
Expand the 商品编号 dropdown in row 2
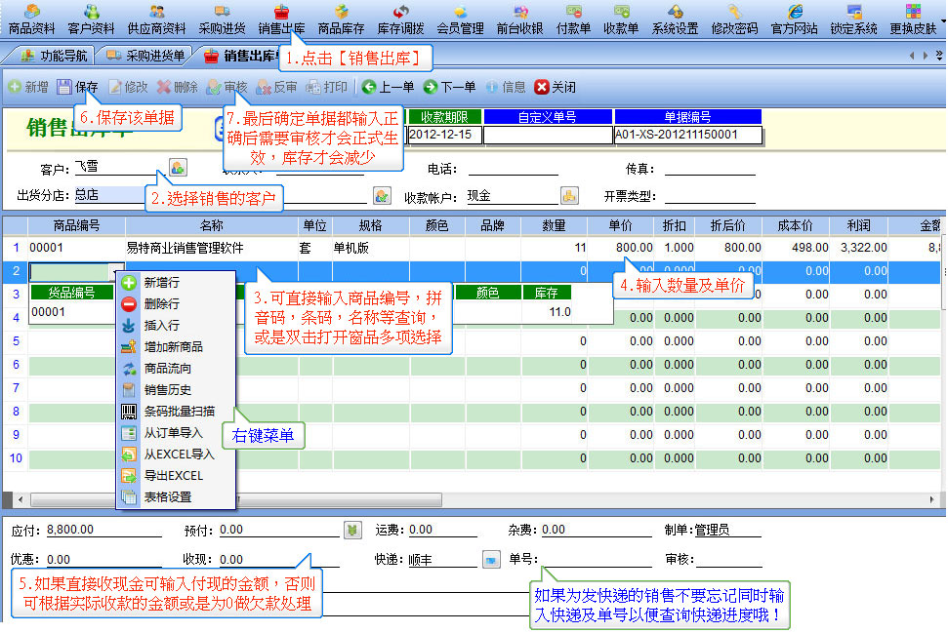(118, 271)
